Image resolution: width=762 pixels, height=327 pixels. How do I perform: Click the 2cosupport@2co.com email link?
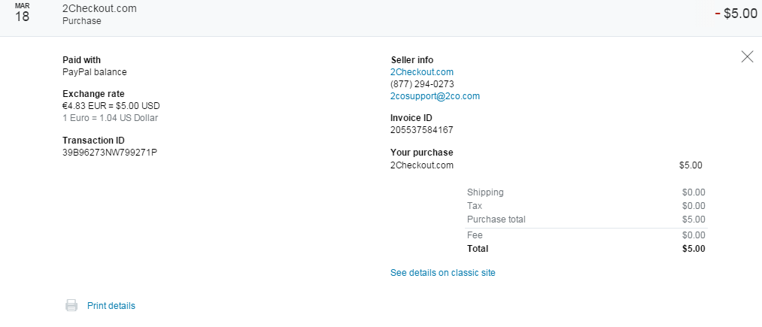point(435,96)
